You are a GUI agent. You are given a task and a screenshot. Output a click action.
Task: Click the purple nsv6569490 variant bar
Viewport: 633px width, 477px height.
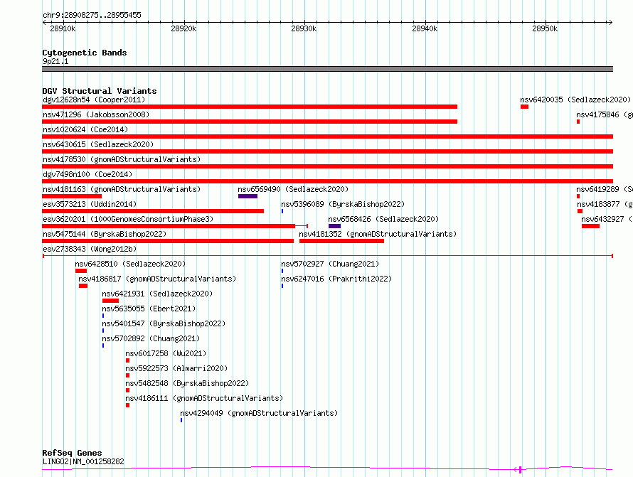248,196
